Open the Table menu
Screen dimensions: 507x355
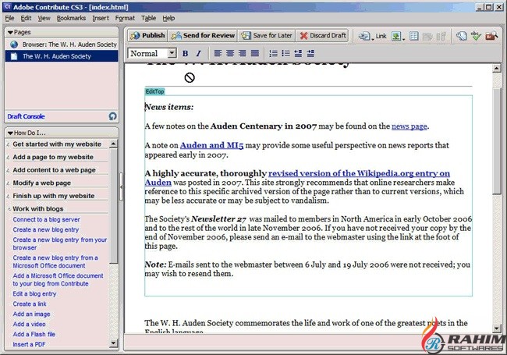coord(148,18)
